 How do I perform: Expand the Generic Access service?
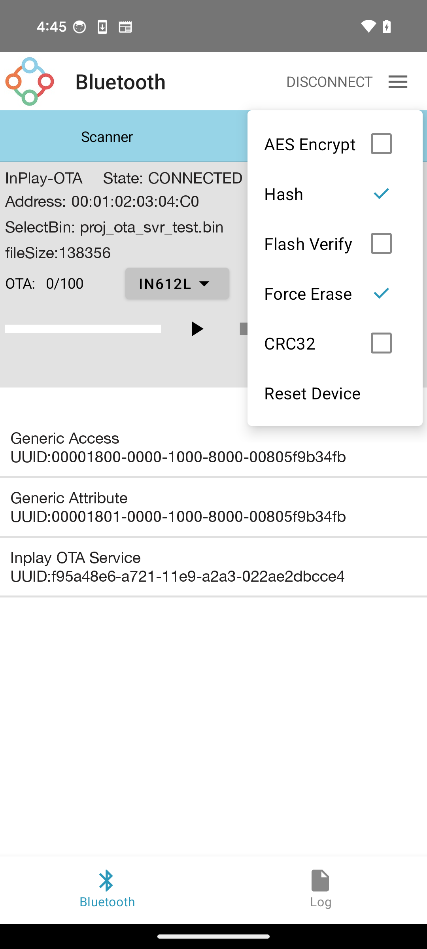(213, 447)
